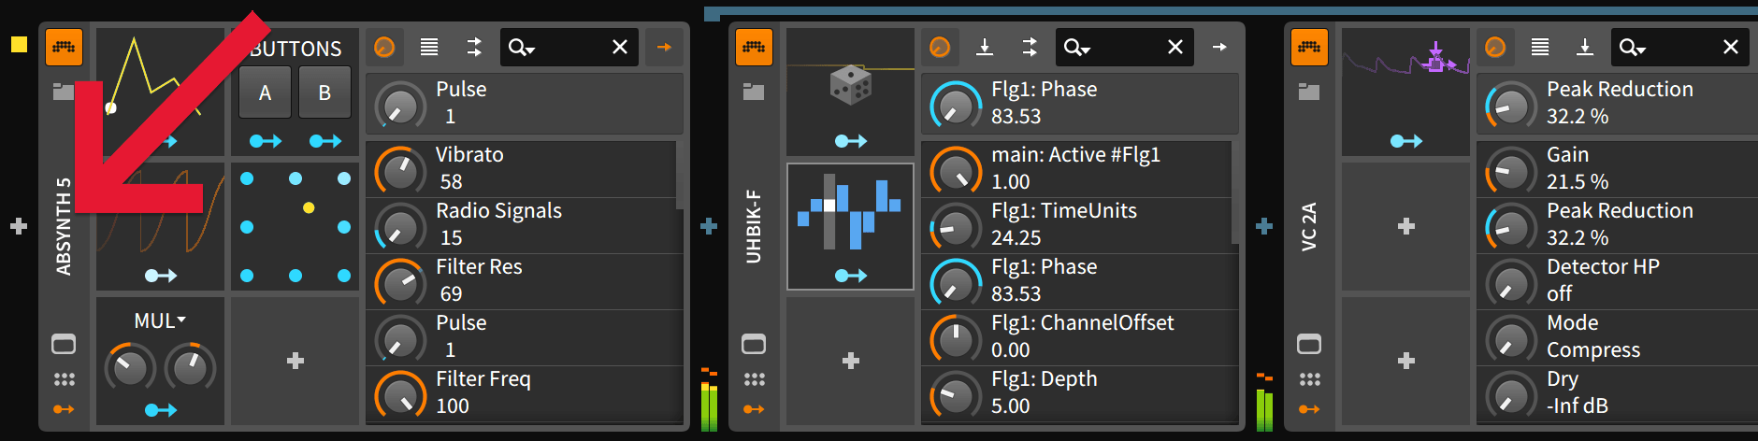Adjust the main: Active #Flg1 knob
The image size is (1758, 441).
pyautogui.click(x=956, y=171)
